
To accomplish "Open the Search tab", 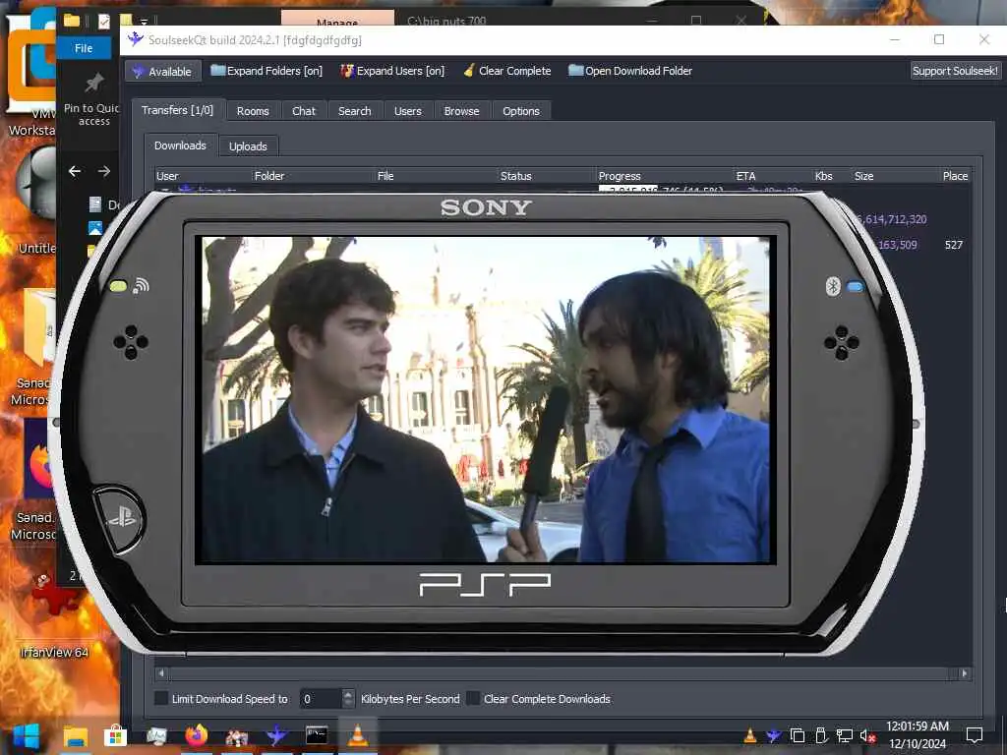I will (x=354, y=111).
